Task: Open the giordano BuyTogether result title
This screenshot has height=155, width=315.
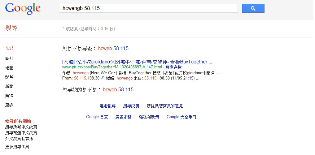Action: coord(137,62)
